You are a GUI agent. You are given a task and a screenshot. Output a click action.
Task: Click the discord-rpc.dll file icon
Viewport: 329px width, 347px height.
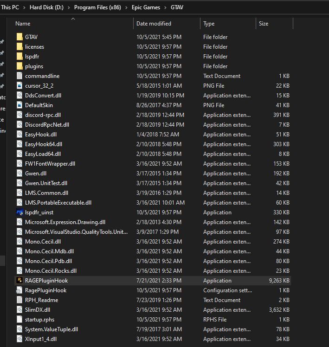coord(19,115)
